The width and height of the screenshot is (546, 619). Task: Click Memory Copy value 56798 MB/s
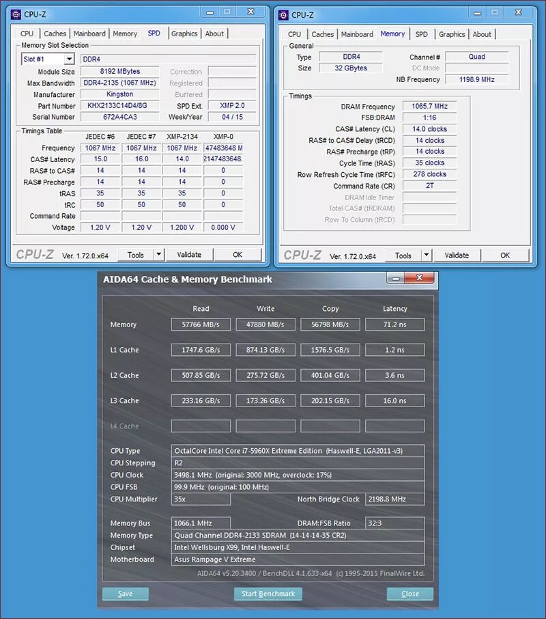click(330, 325)
